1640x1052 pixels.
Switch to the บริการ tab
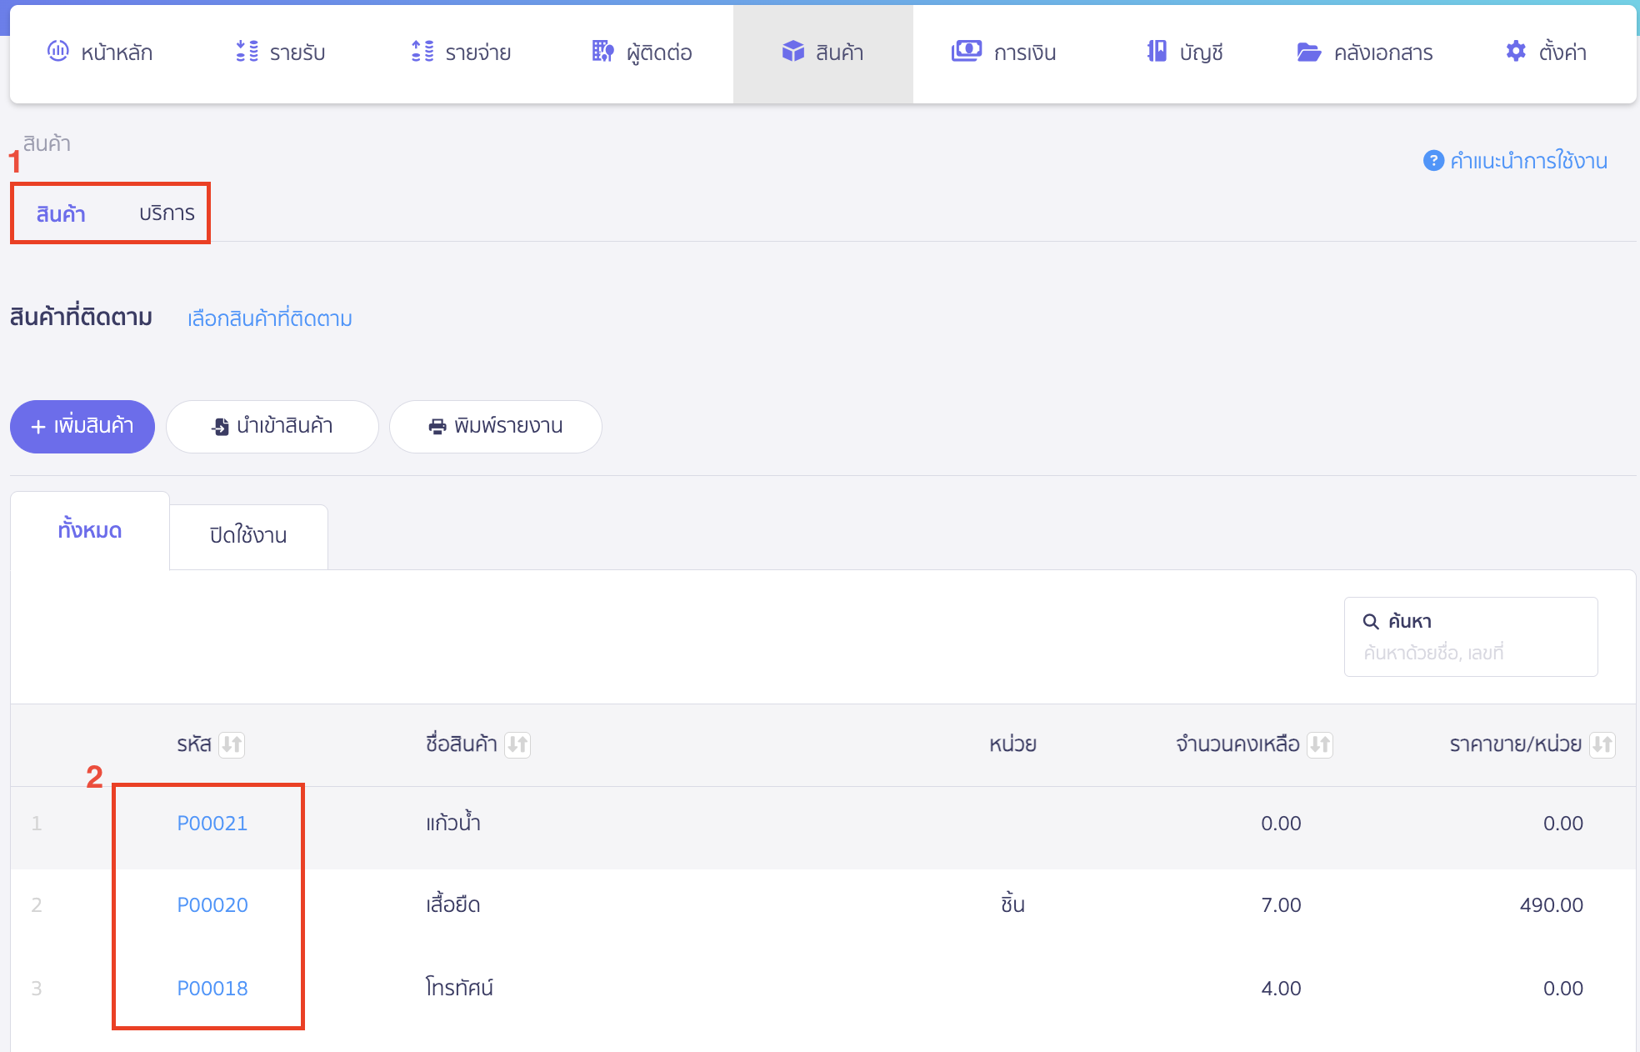click(165, 213)
